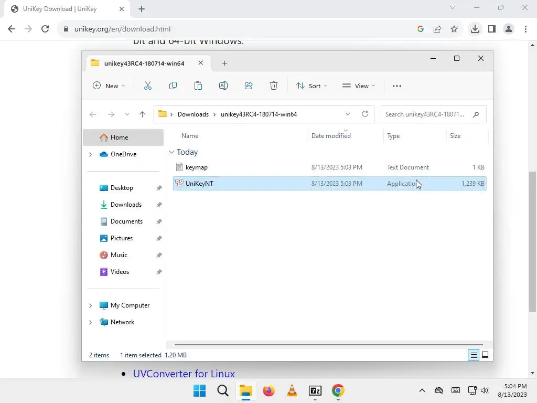Refresh the Explorer folder view
537x403 pixels.
pos(365,114)
